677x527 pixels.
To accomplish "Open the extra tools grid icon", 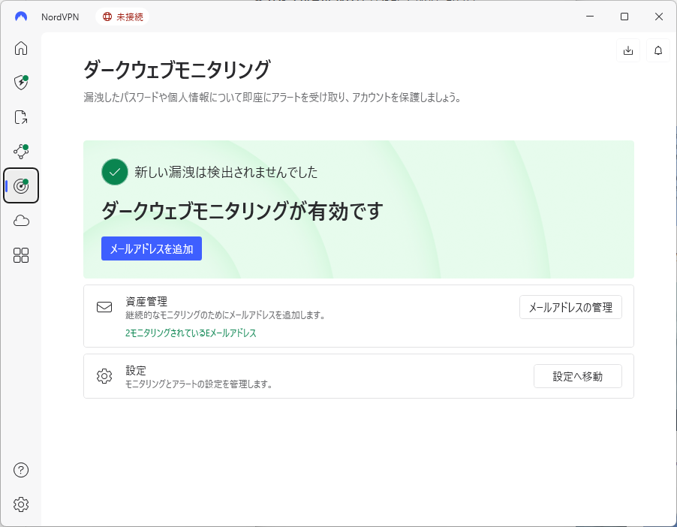I will [x=20, y=255].
